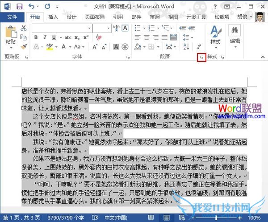Click the 3790/3790 个字 word count
This screenshot has height=222, width=268.
tap(66, 218)
